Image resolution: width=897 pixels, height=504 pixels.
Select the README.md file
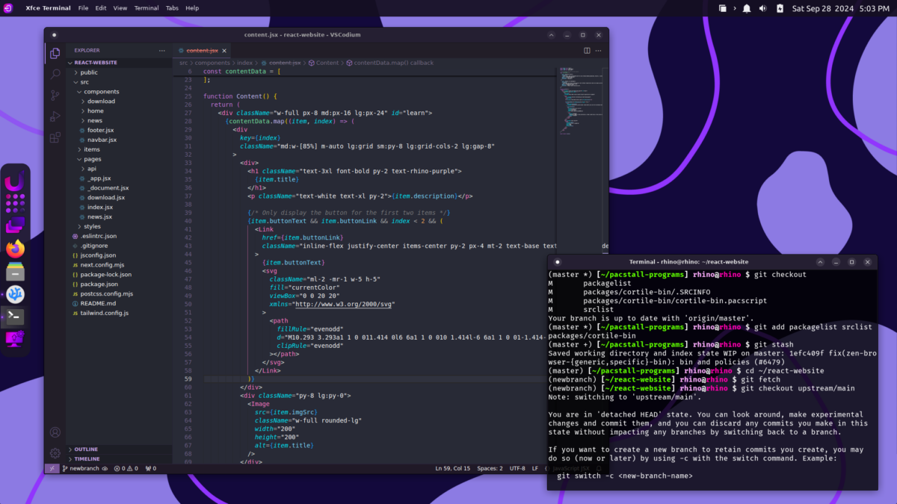[96, 303]
